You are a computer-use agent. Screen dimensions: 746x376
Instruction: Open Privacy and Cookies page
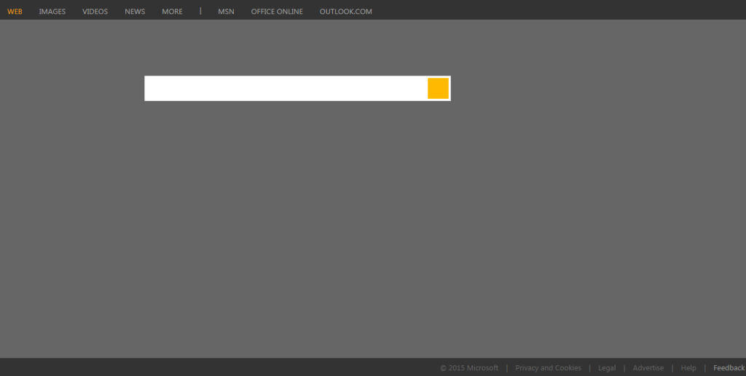548,368
